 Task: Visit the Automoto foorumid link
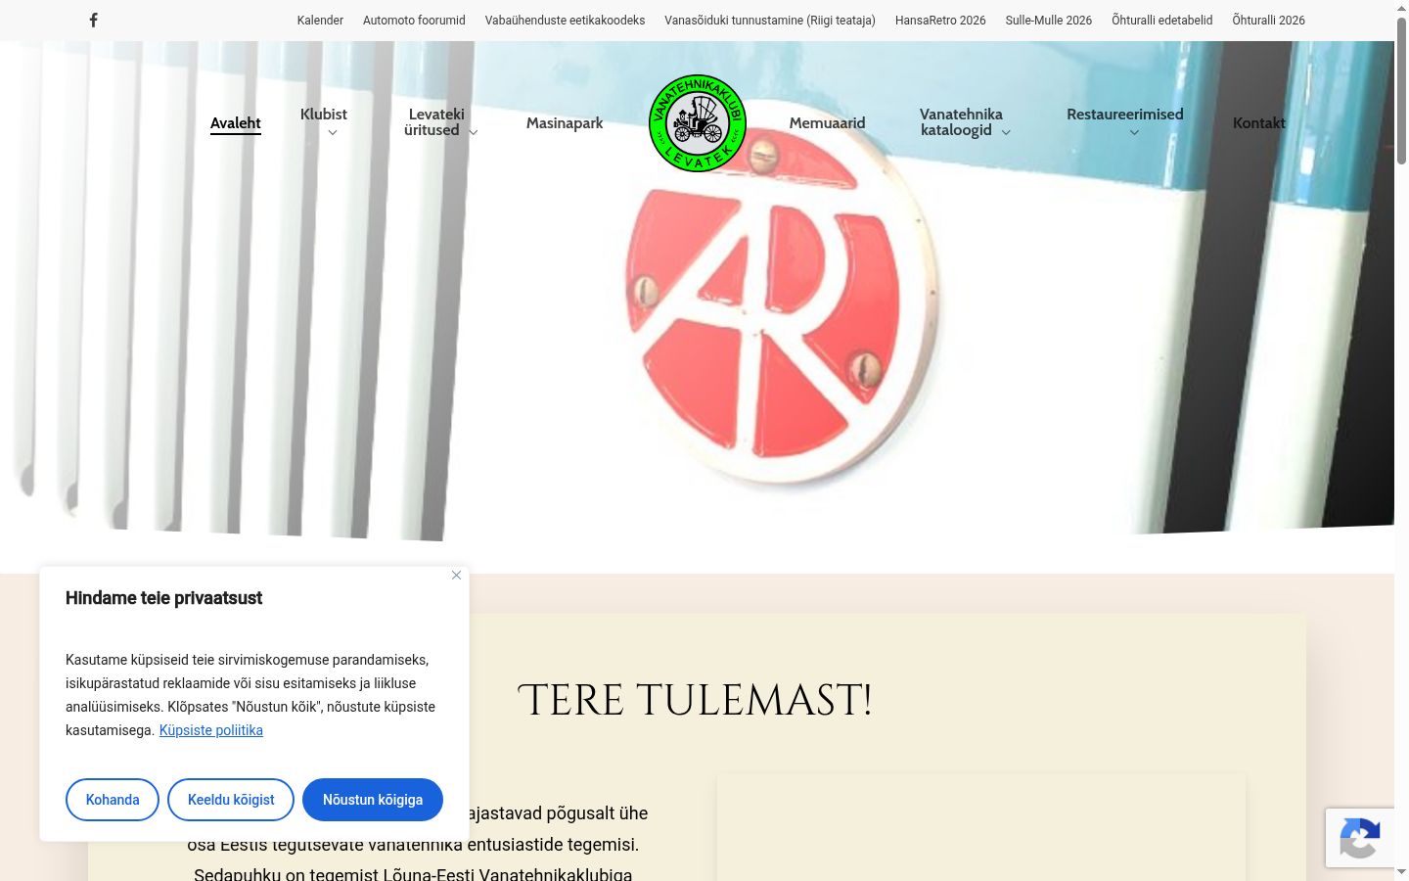414,21
